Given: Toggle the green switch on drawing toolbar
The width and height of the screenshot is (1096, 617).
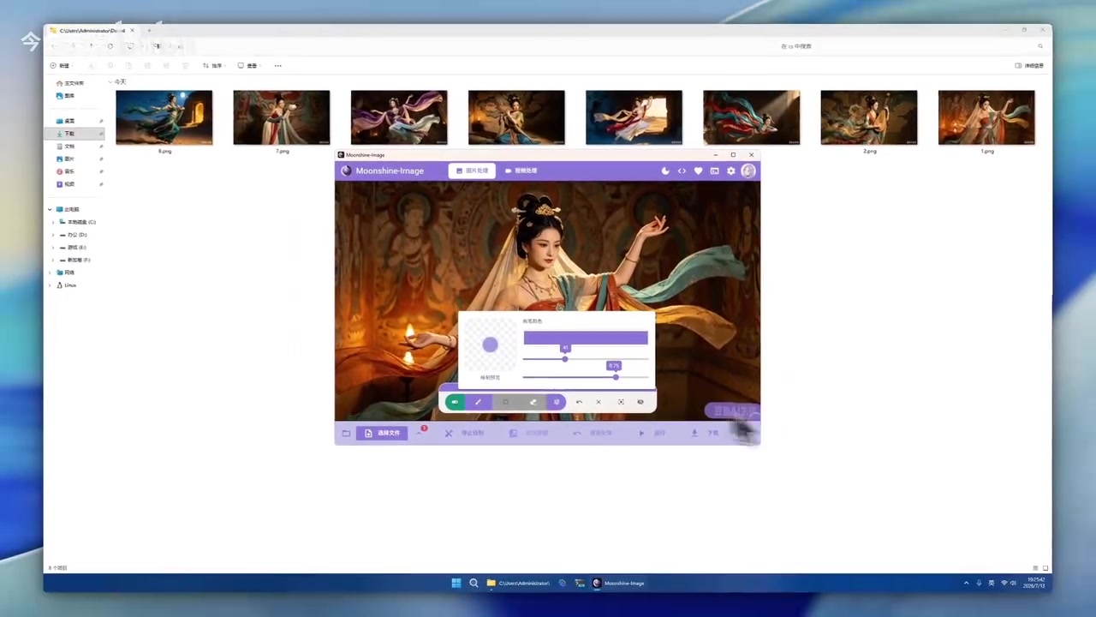Looking at the screenshot, I should point(455,402).
